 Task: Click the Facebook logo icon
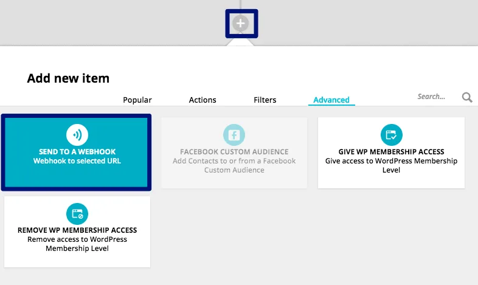tap(234, 135)
